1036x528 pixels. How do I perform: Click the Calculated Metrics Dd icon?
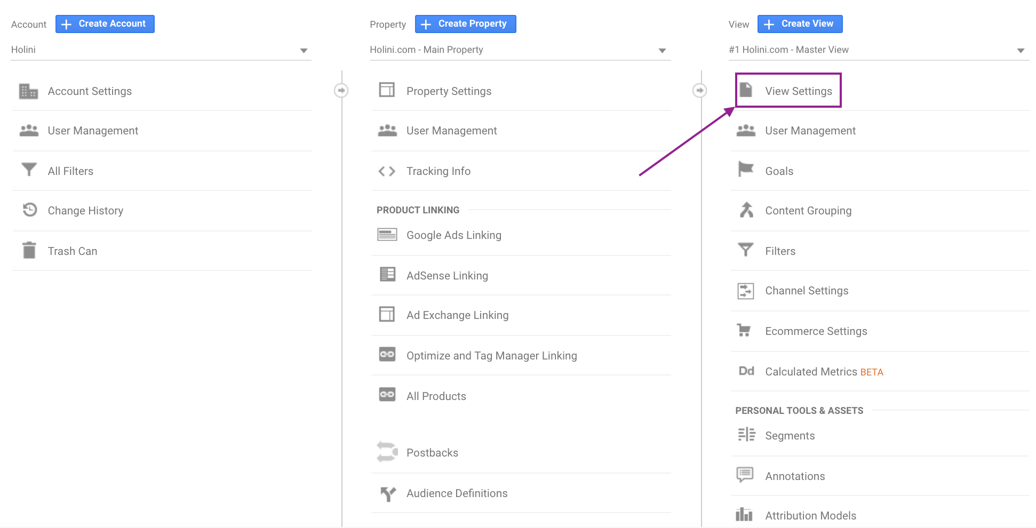pos(746,371)
